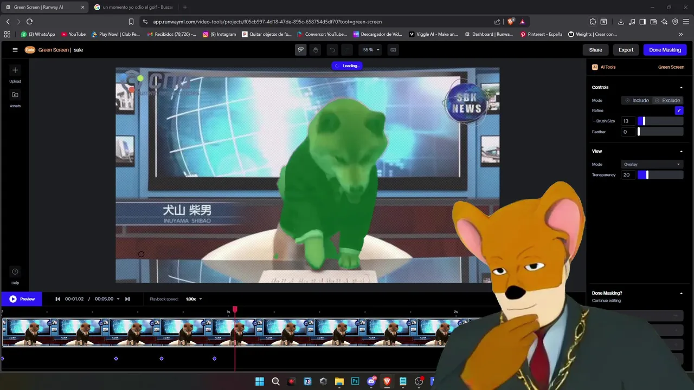Select the masking cursor tool in top toolbar
The width and height of the screenshot is (694, 390).
tap(300, 50)
